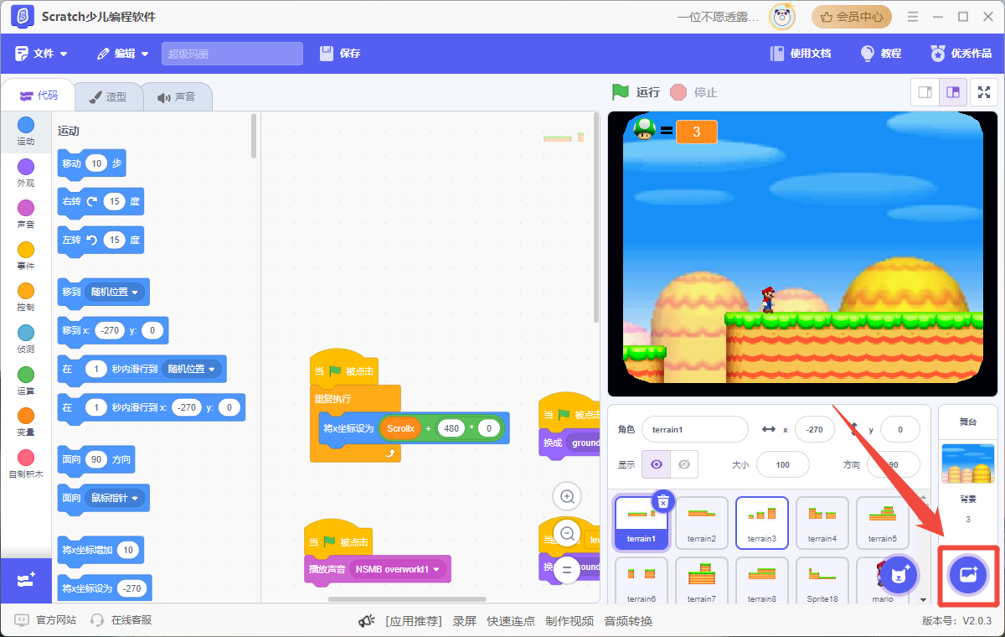This screenshot has height=637, width=1005.
Task: Contact 在线客服 online support
Action: (121, 620)
